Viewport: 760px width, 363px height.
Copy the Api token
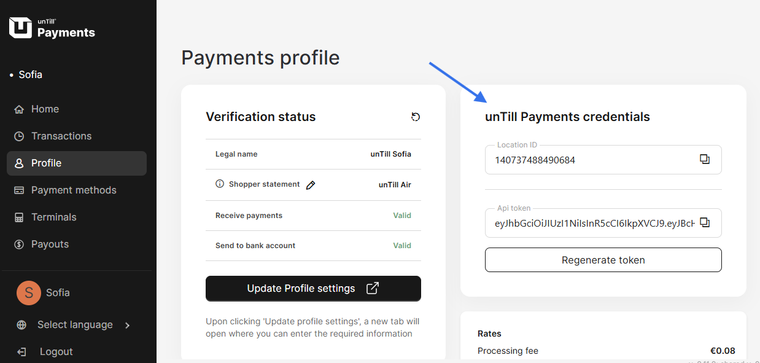tap(705, 223)
